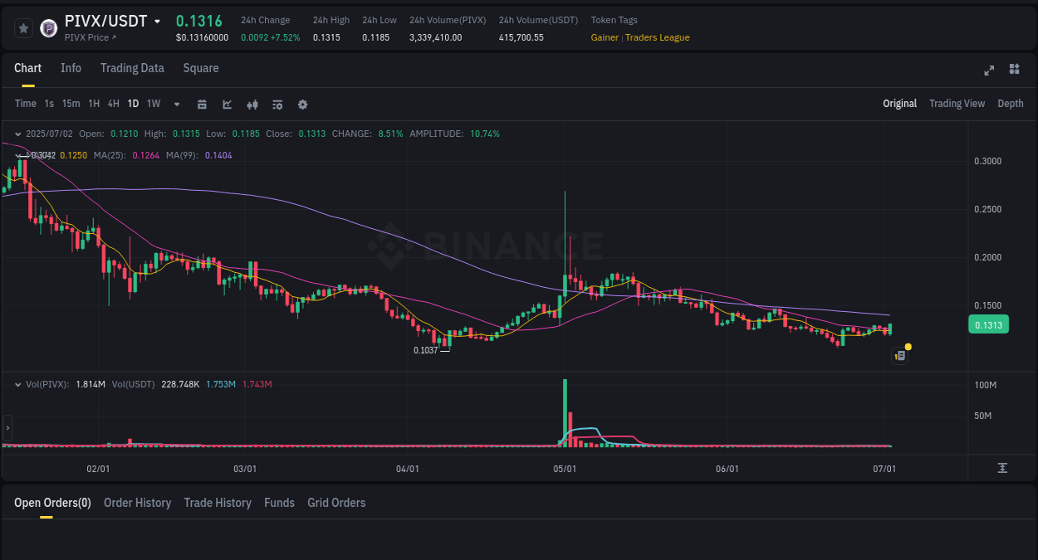Open the time interval calendar icon
The width and height of the screenshot is (1038, 560).
tap(202, 104)
